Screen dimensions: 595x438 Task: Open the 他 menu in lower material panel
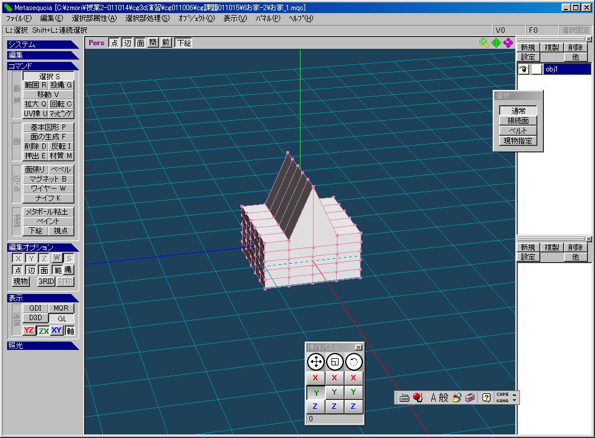pos(575,257)
